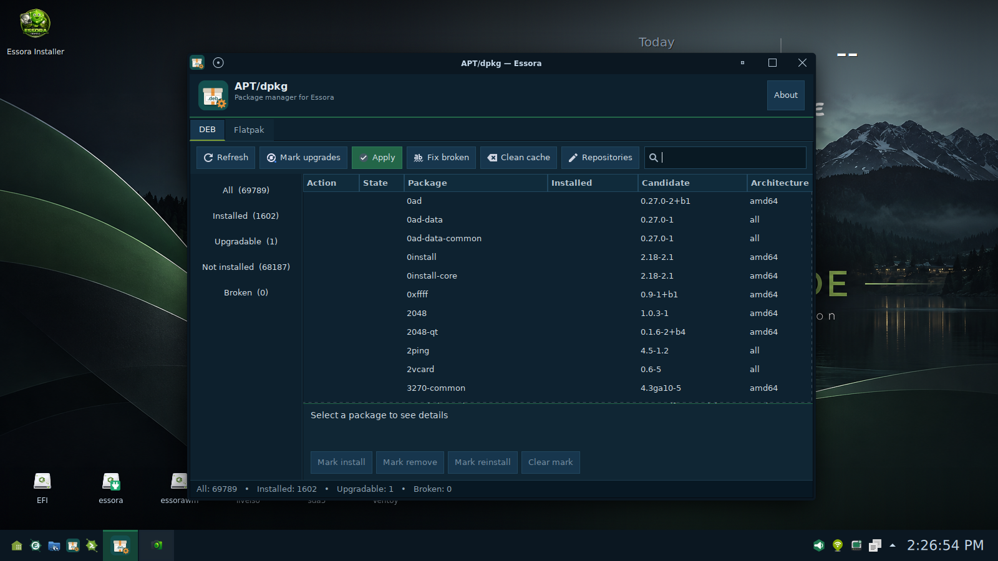
Task: Click the Mark install button
Action: click(x=341, y=463)
